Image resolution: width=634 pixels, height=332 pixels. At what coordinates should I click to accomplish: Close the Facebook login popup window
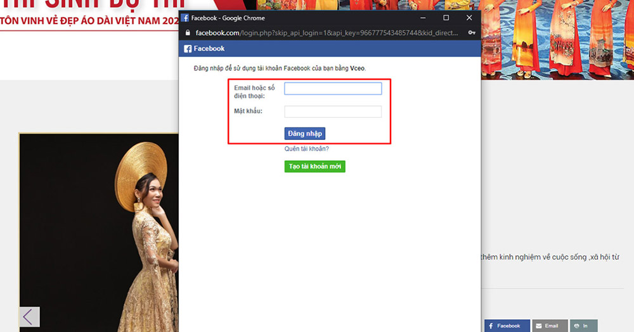(x=469, y=18)
